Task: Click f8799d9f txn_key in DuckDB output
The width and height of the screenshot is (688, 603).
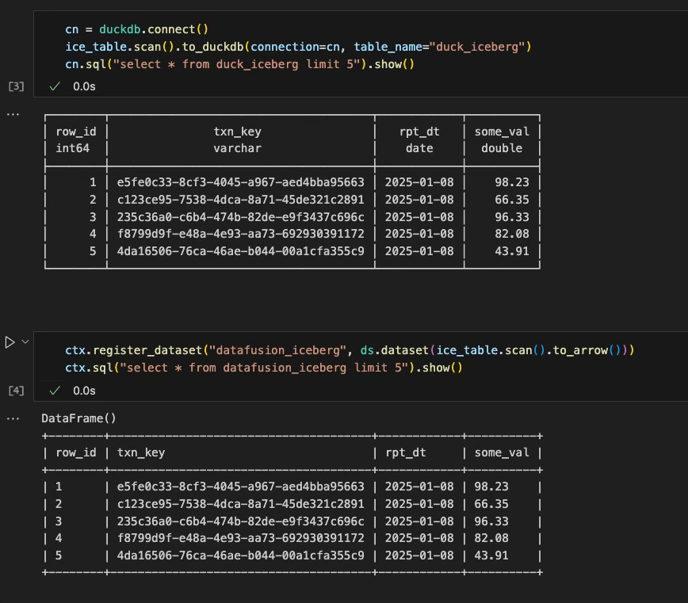Action: (240, 234)
